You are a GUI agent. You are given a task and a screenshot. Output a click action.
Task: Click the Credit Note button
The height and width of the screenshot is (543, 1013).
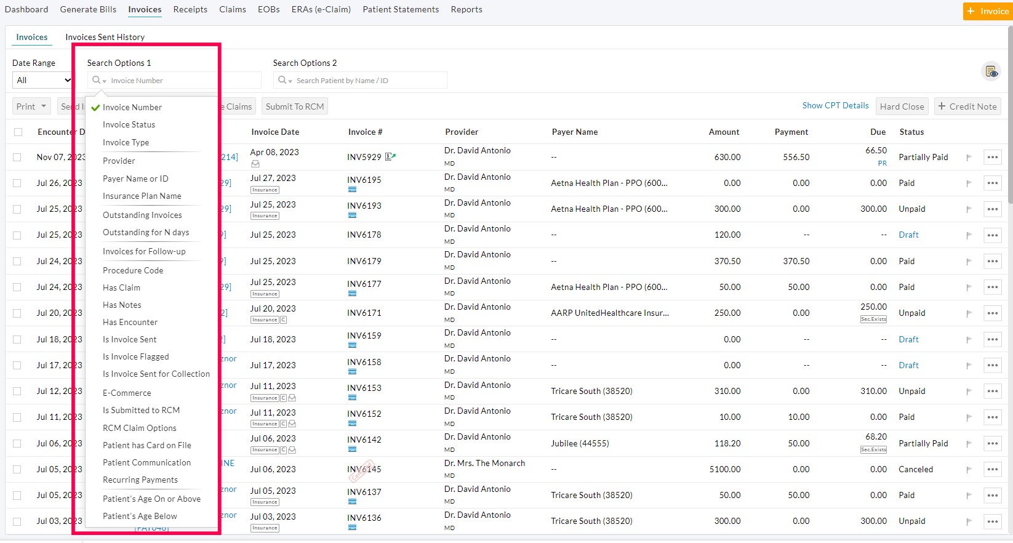[967, 107]
